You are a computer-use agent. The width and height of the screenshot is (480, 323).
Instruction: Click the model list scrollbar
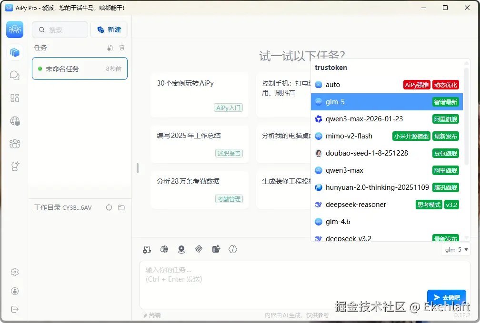466,116
